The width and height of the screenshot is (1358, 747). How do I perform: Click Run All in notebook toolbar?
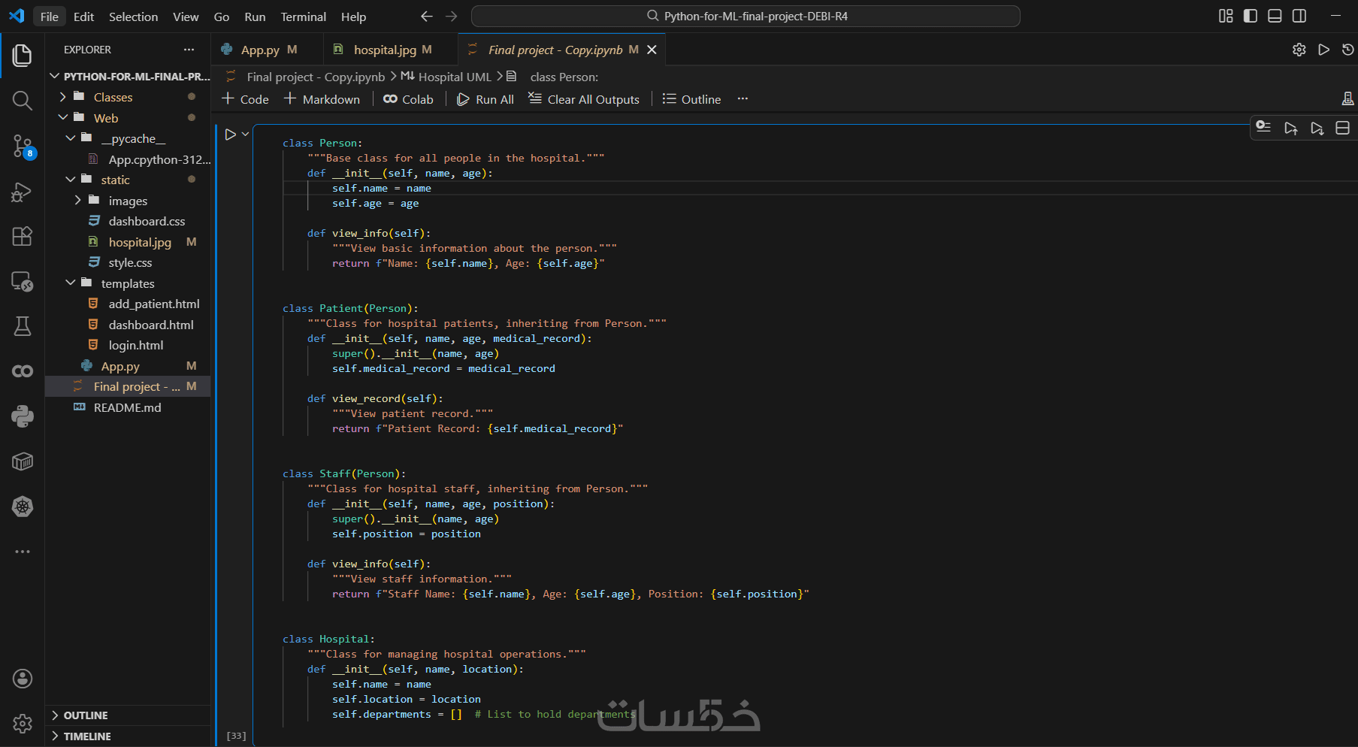coord(485,99)
